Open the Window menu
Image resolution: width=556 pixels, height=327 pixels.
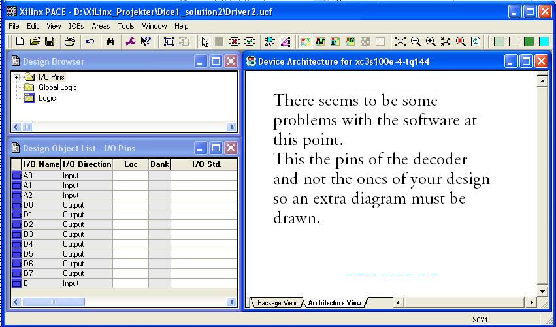coord(154,26)
